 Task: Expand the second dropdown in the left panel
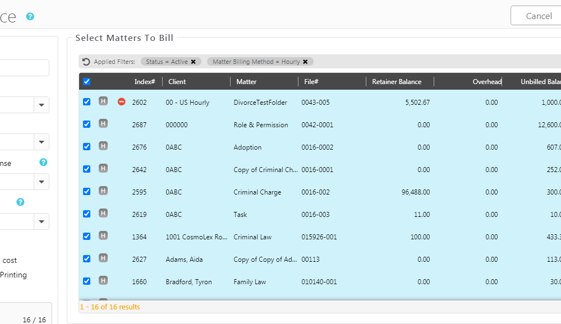click(x=42, y=142)
